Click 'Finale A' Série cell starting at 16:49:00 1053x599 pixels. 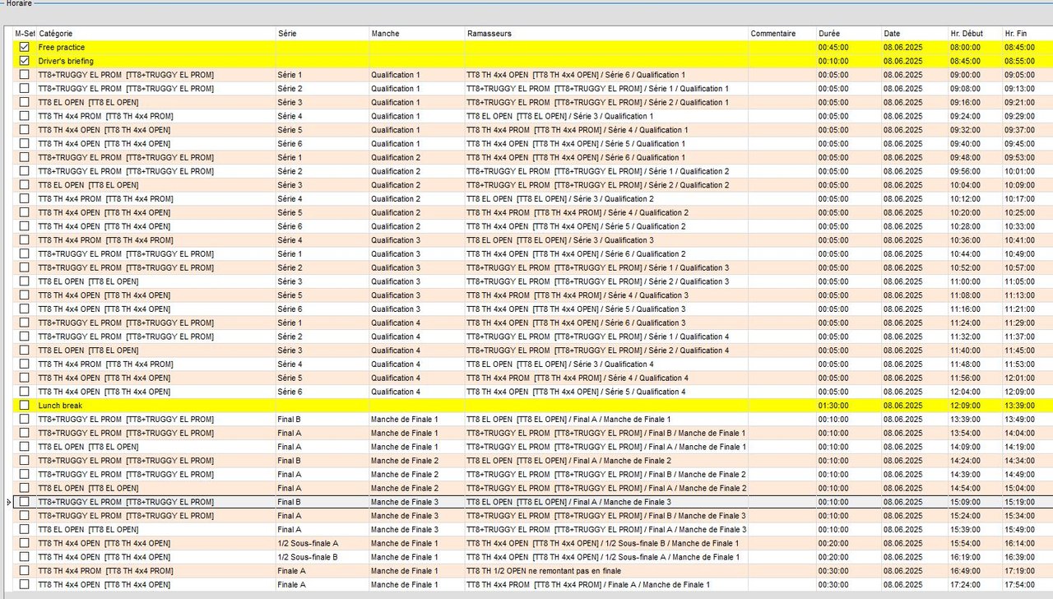coord(322,570)
